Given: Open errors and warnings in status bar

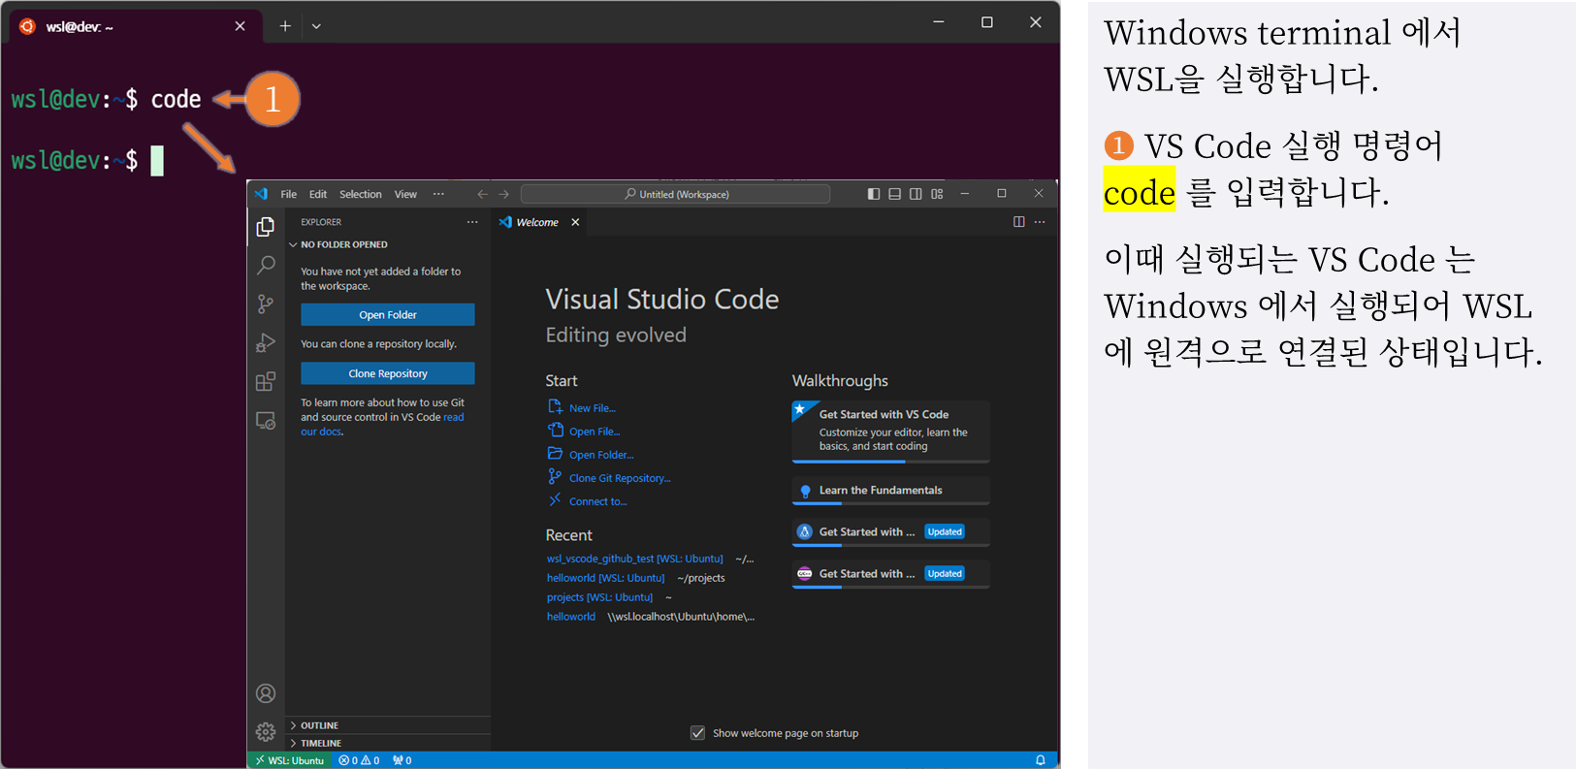Looking at the screenshot, I should pyautogui.click(x=359, y=760).
